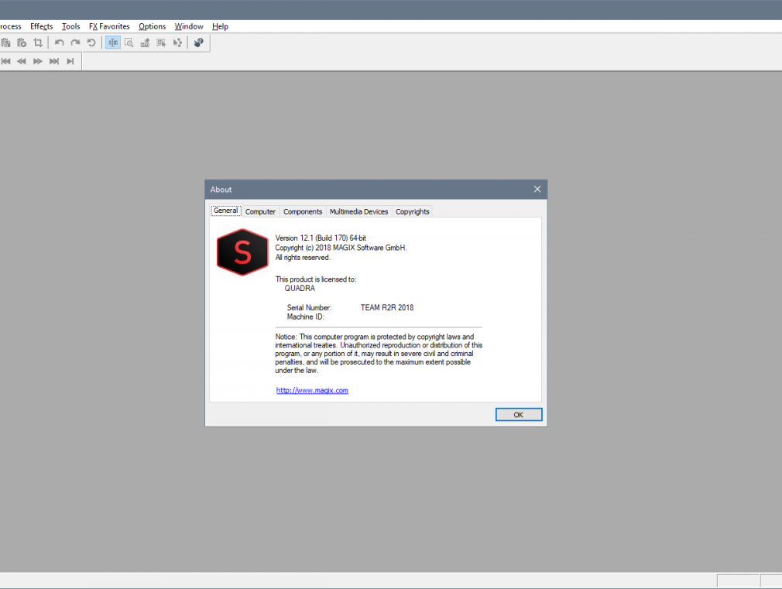Click OK in the About dialog

519,414
